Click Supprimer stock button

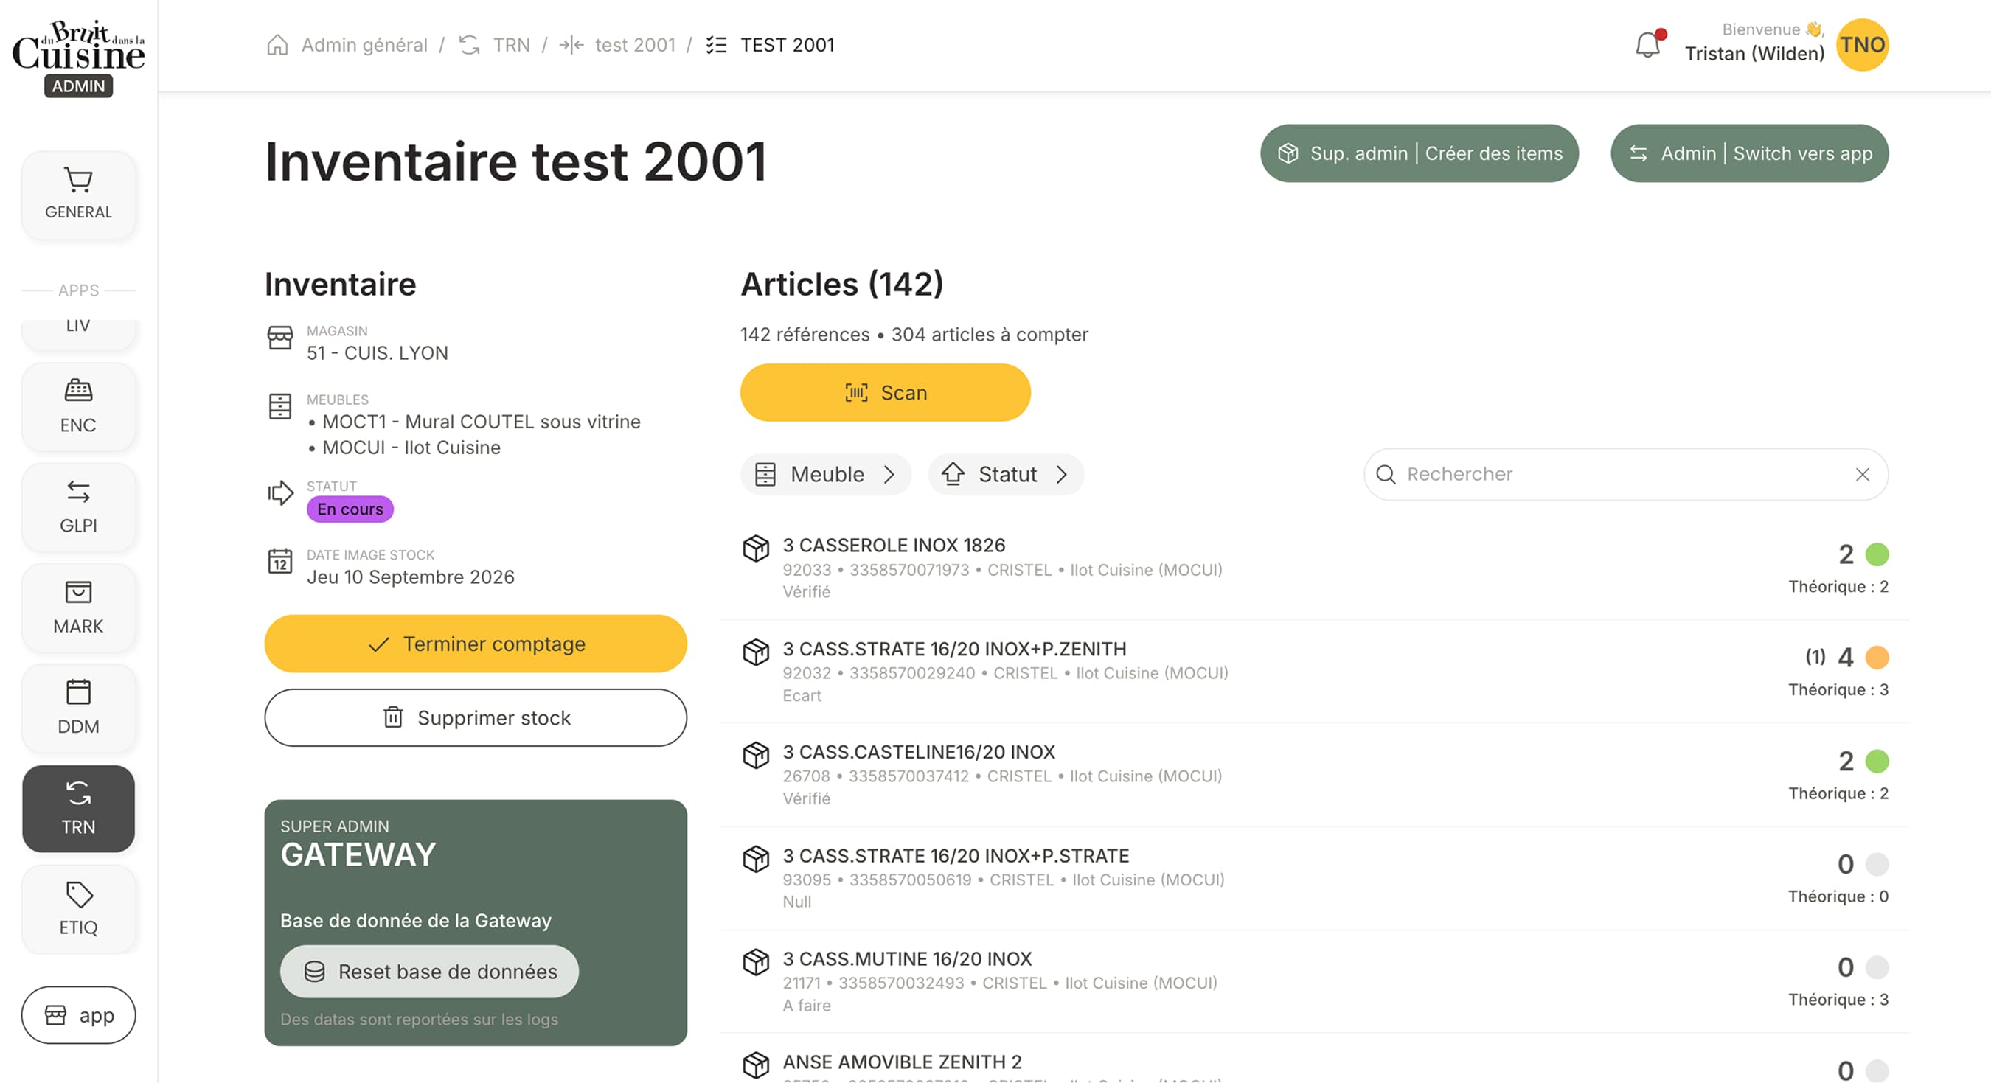(x=476, y=717)
